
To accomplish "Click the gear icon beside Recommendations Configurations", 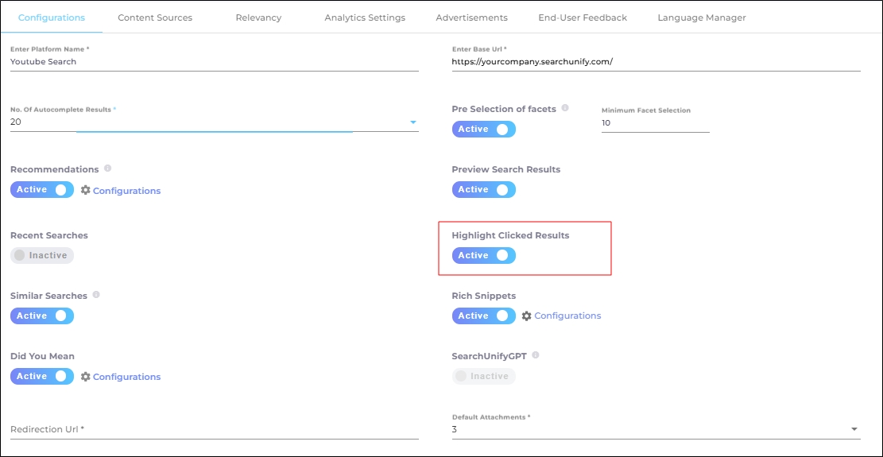I will pyautogui.click(x=86, y=190).
